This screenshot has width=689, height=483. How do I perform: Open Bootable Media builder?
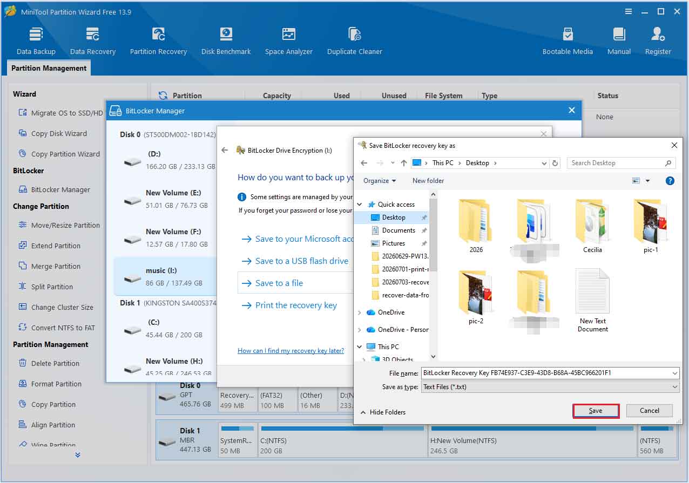pyautogui.click(x=568, y=42)
